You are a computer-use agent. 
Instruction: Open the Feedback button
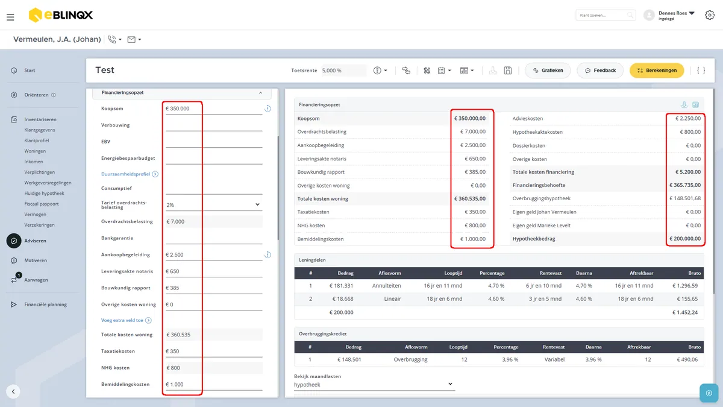tap(599, 71)
